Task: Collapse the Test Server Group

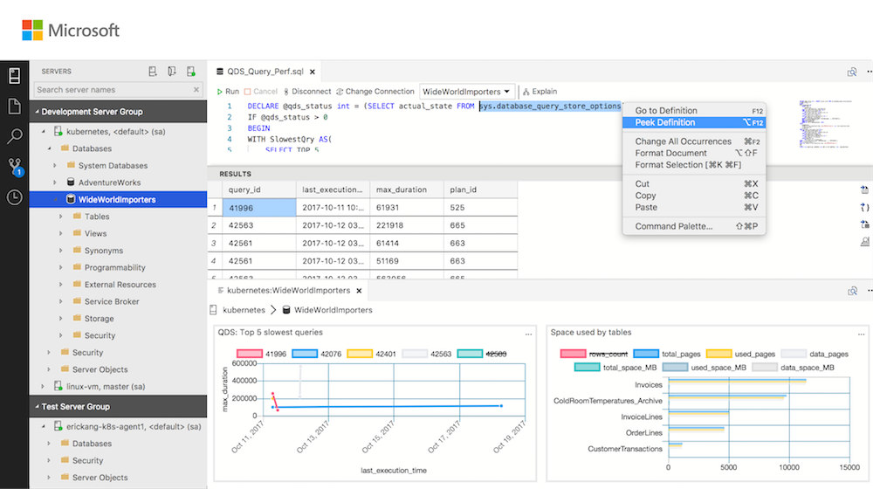Action: coord(38,407)
